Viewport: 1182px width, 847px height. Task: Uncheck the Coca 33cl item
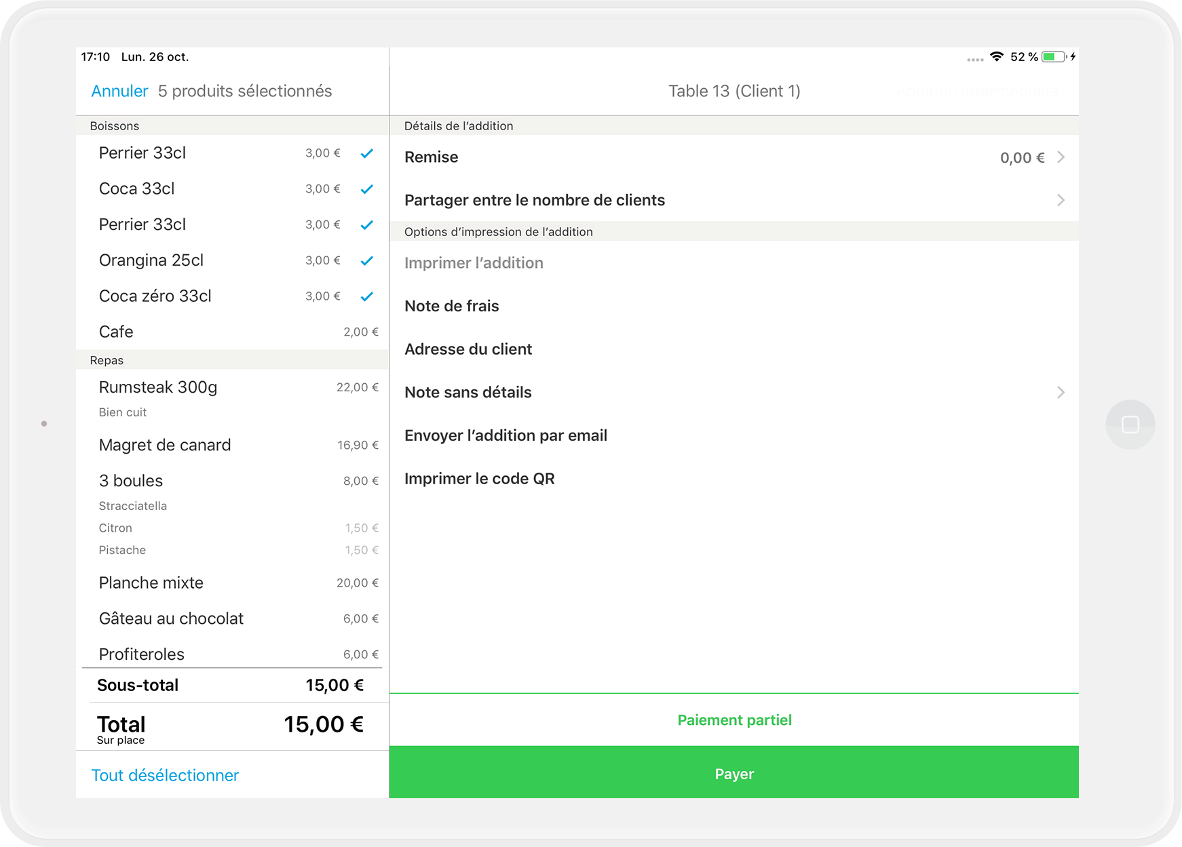[366, 189]
